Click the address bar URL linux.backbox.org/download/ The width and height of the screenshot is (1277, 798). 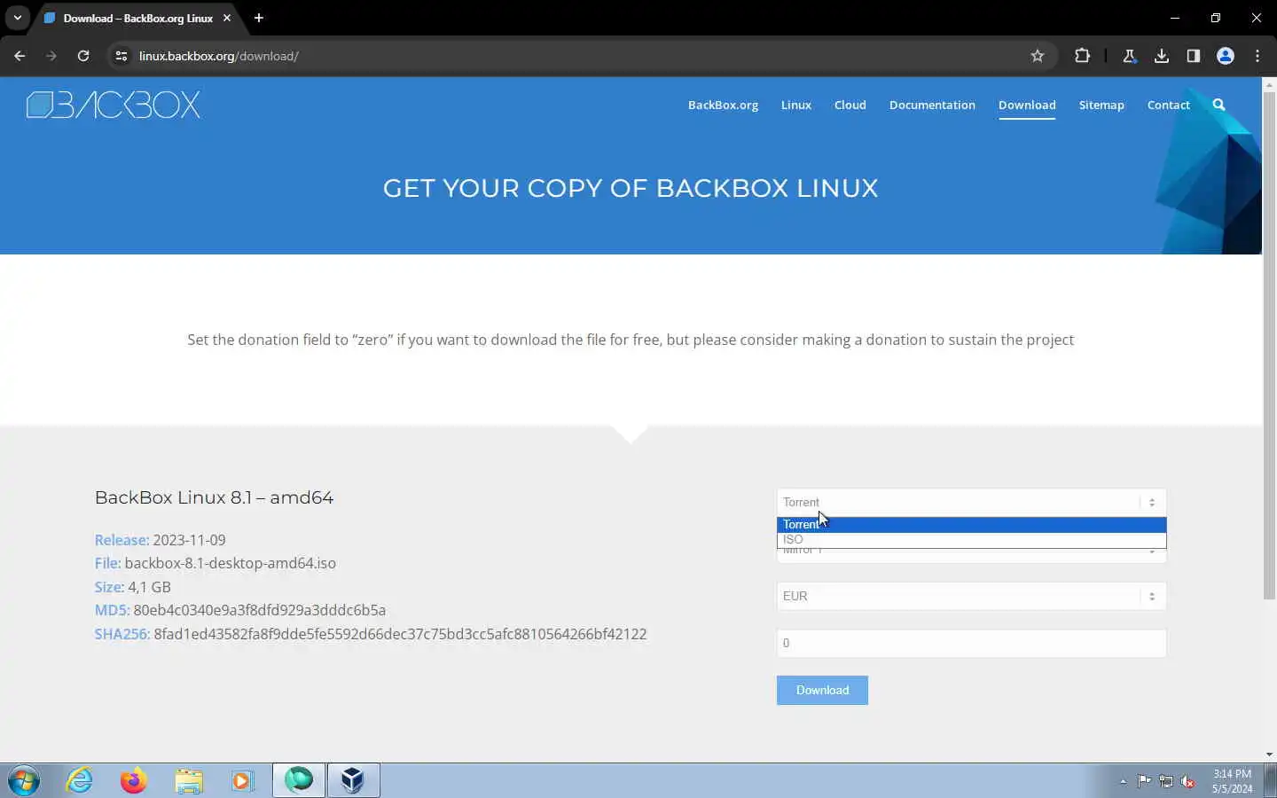tap(219, 56)
